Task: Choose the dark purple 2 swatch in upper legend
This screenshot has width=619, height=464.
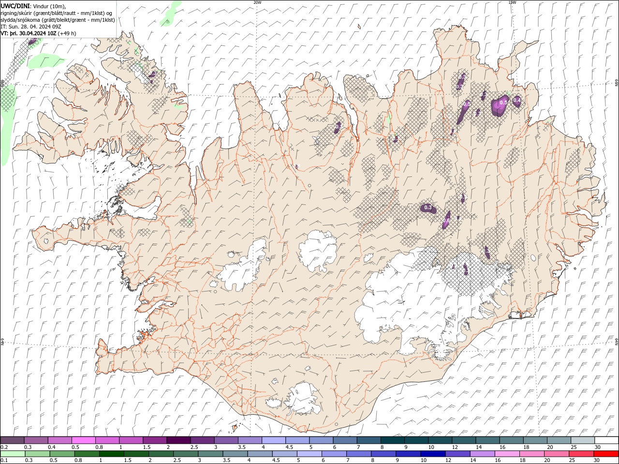Action: point(178,440)
